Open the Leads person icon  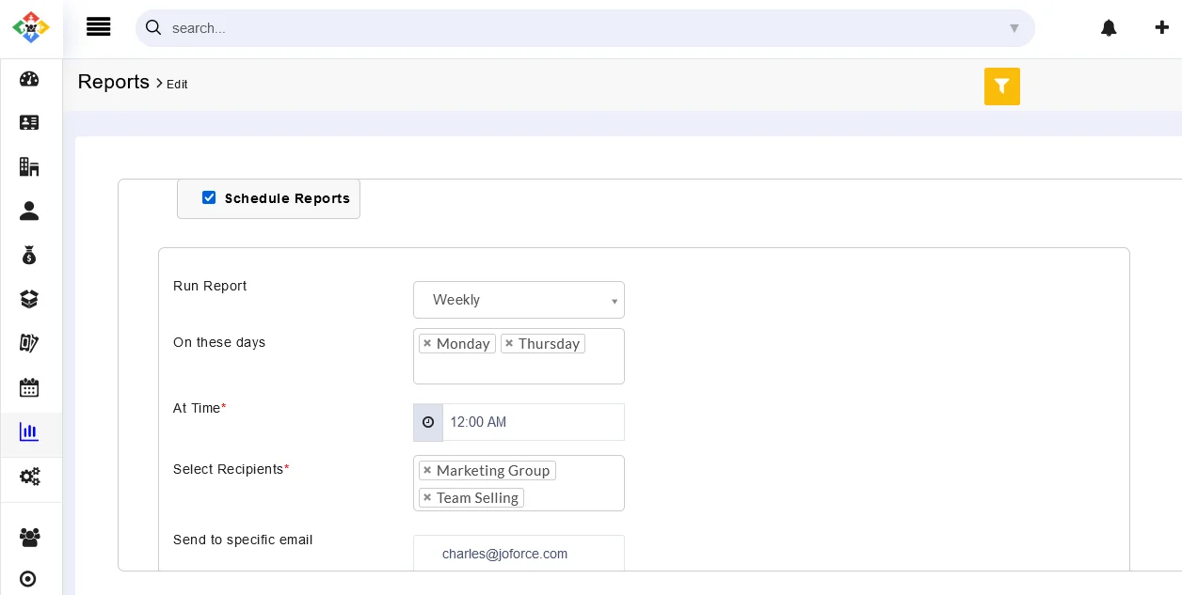click(29, 211)
